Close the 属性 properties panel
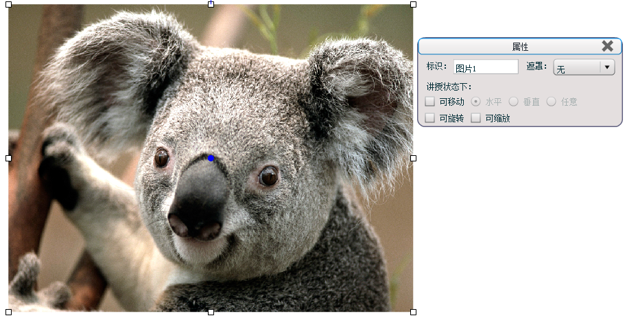This screenshot has height=318, width=625. tap(607, 46)
